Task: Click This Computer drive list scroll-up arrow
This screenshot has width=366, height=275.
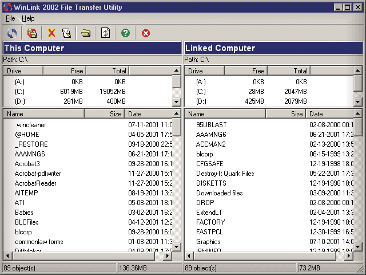Action: click(177, 70)
